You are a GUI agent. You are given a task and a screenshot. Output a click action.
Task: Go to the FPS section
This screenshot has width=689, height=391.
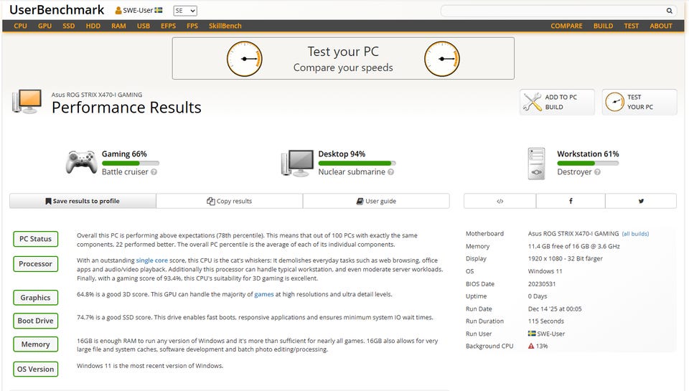[192, 26]
